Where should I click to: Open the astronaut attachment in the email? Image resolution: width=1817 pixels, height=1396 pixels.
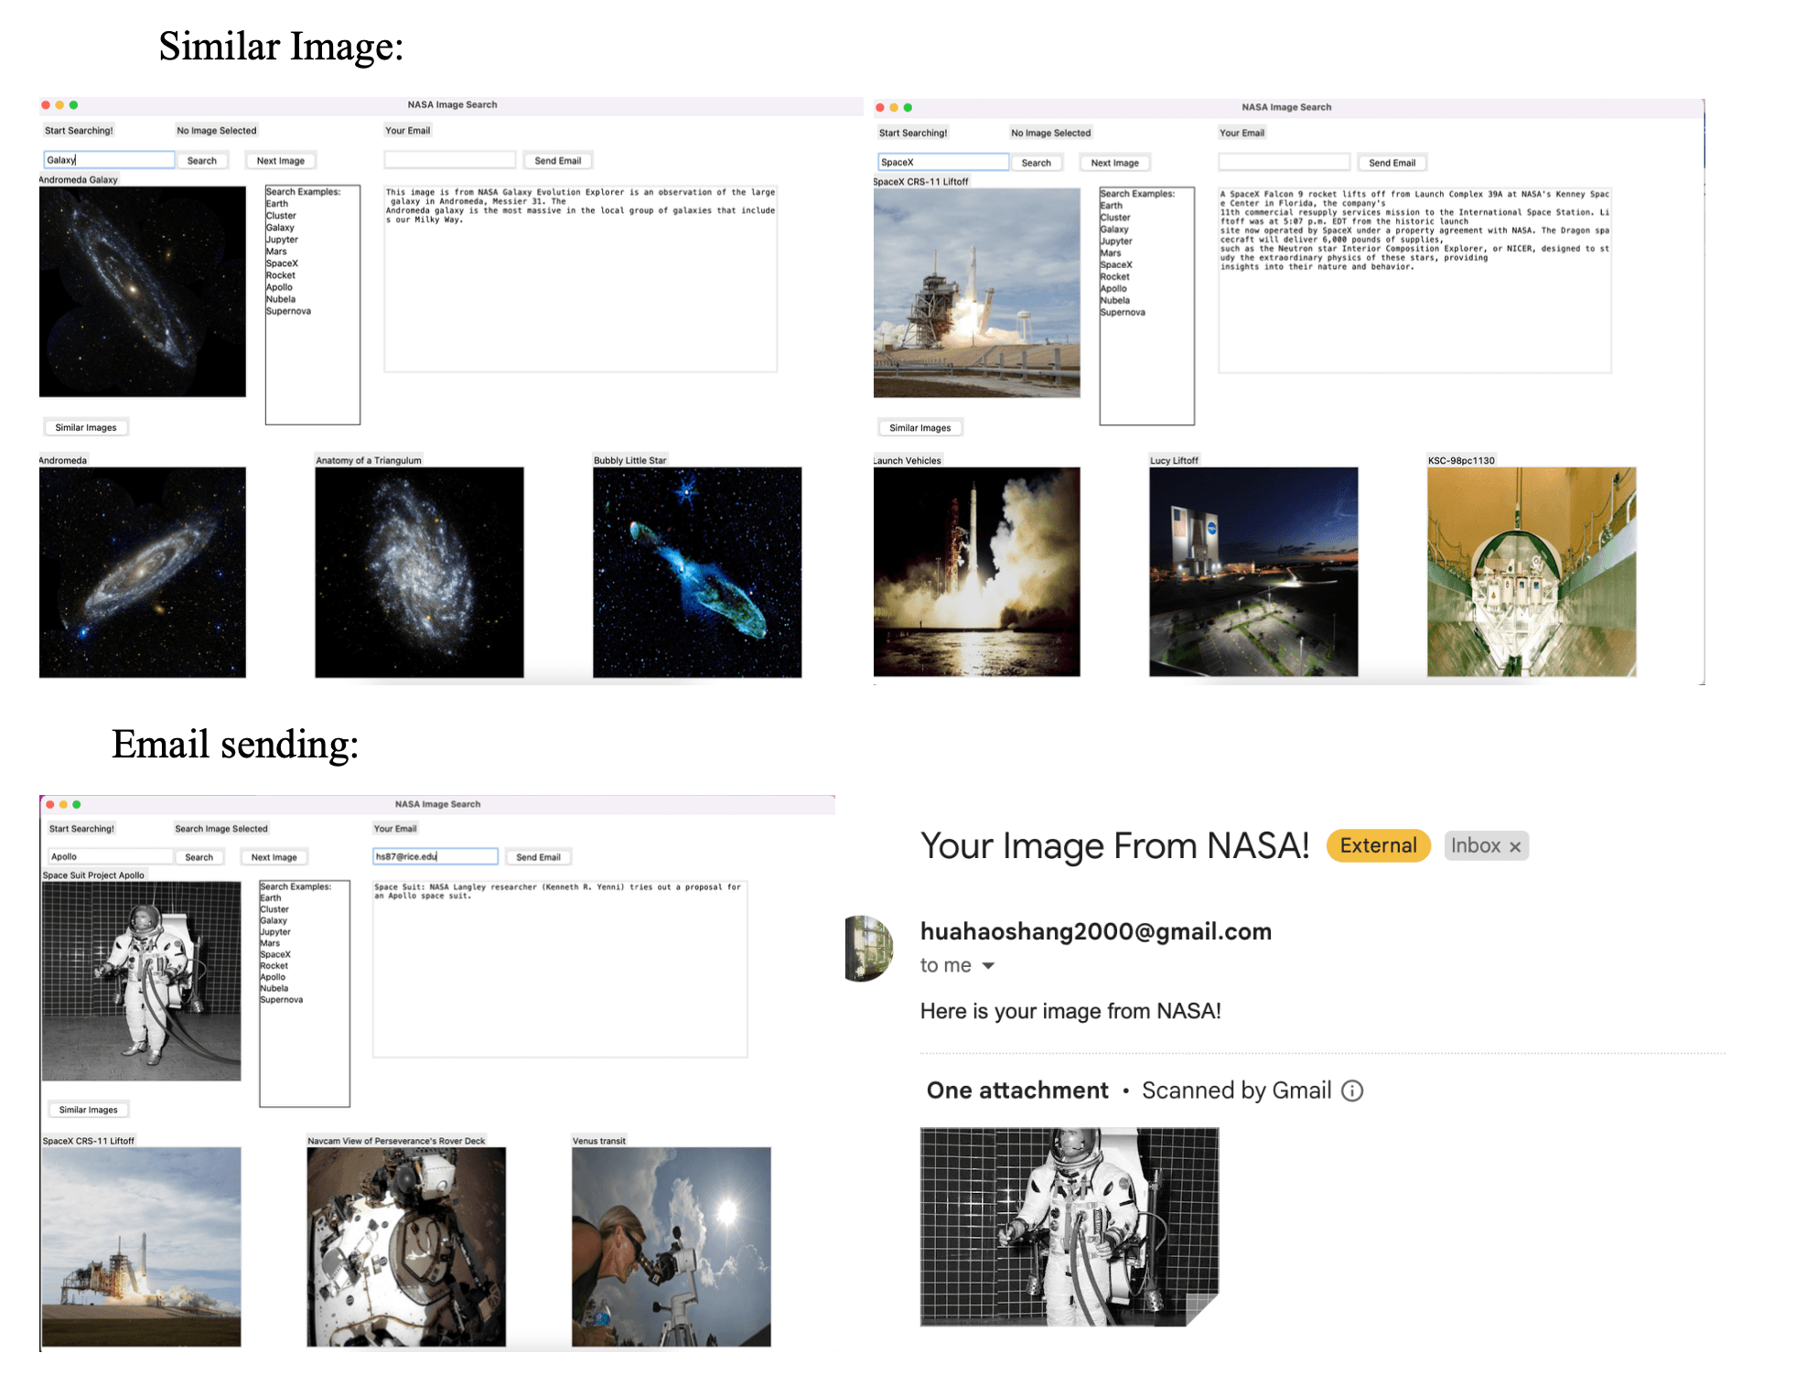pyautogui.click(x=1070, y=1227)
